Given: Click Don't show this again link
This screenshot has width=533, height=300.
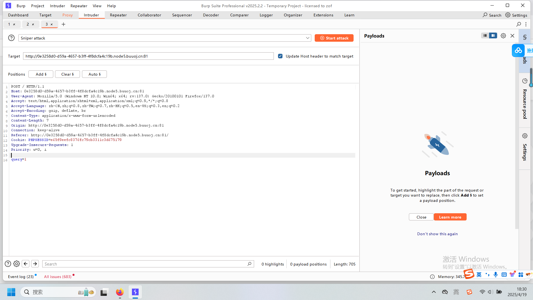Looking at the screenshot, I should (437, 234).
